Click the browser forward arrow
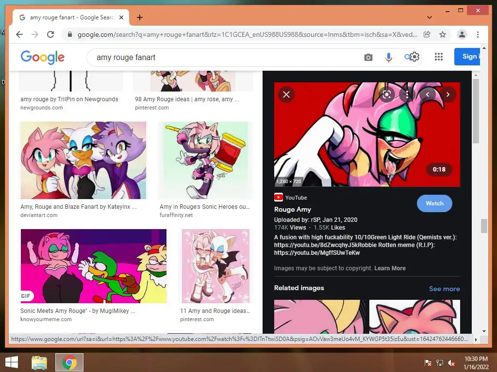 coord(35,34)
